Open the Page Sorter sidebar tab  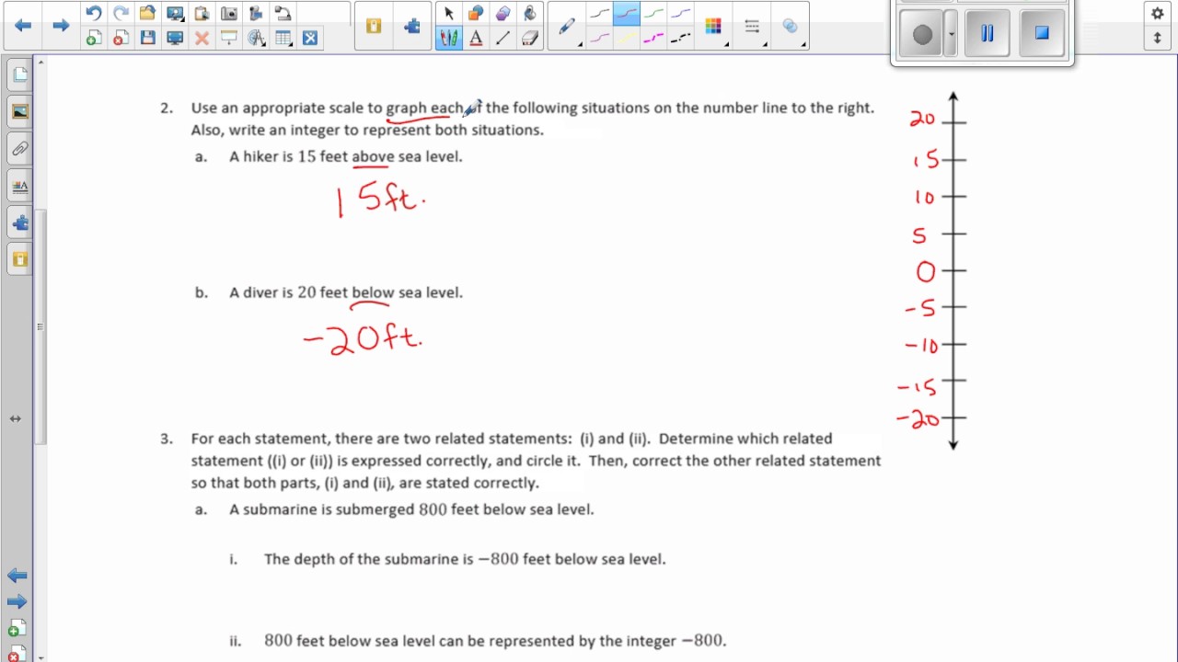[19, 75]
